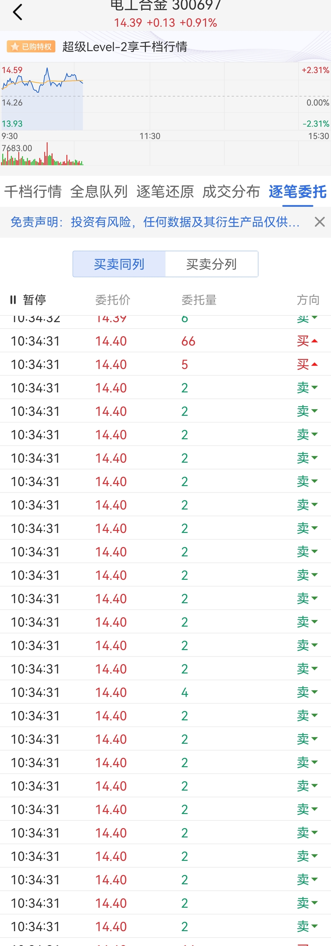This screenshot has width=331, height=946.
Task: Tap the back arrow icon
Action: (17, 12)
